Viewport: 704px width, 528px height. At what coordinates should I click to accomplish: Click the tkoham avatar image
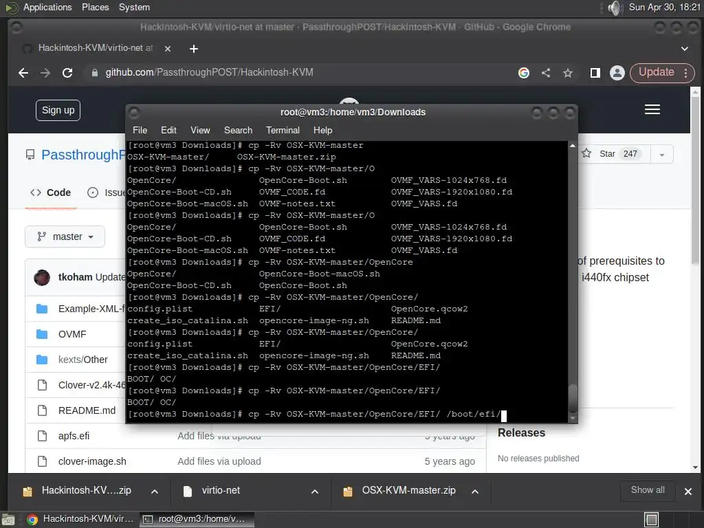(42, 278)
